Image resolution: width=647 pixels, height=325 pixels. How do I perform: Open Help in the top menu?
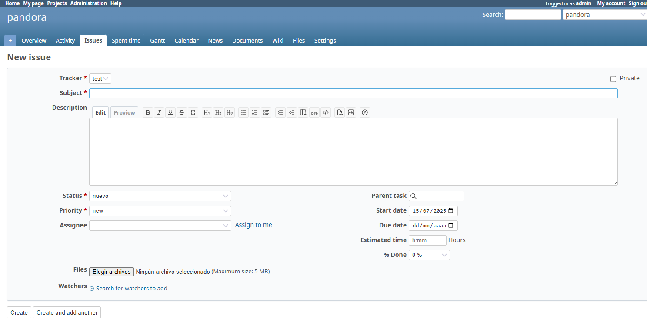click(x=116, y=3)
